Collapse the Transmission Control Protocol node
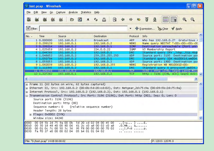The width and height of the screenshot is (214, 151). point(27,96)
